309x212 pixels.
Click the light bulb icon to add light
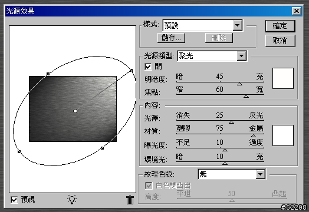[72, 200]
